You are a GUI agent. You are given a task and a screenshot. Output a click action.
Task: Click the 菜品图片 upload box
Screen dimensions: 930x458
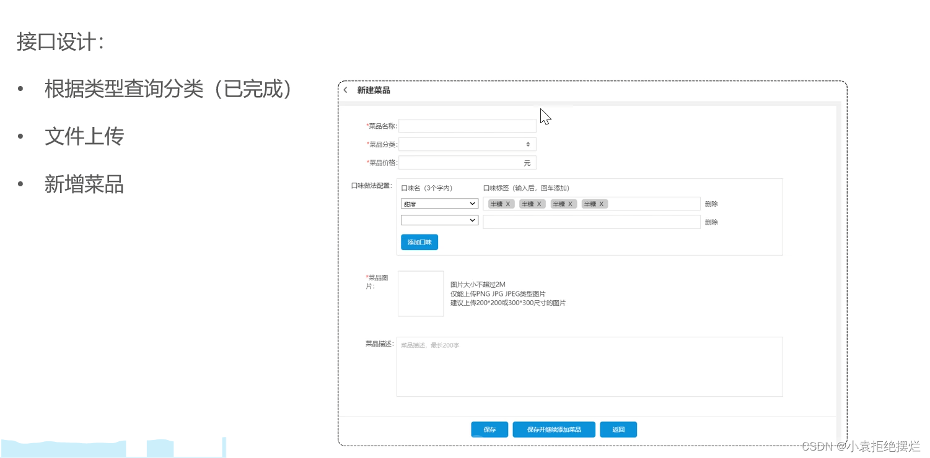click(x=421, y=293)
